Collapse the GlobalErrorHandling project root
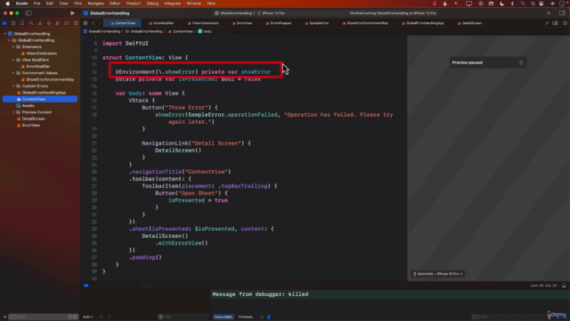Screen dimensions: 570x321 [x=4, y=34]
